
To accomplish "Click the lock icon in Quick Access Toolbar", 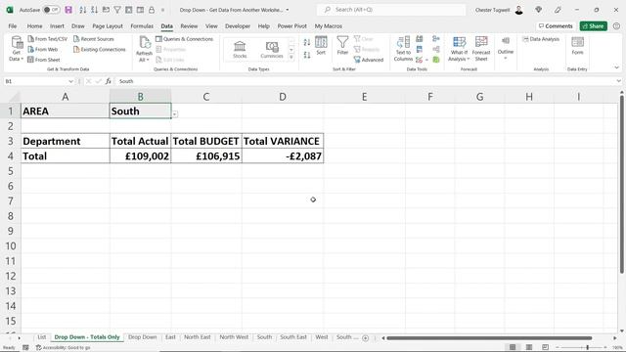I will (152, 10).
